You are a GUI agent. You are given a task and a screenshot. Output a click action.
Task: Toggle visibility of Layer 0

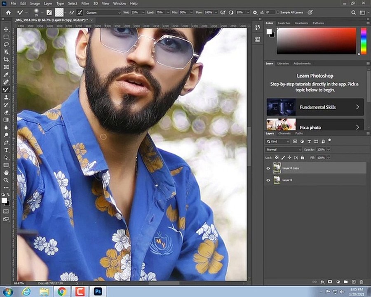pos(268,180)
